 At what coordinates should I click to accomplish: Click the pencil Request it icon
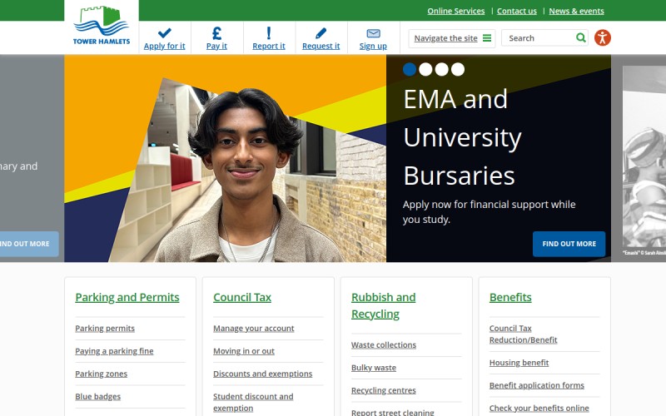tap(321, 32)
